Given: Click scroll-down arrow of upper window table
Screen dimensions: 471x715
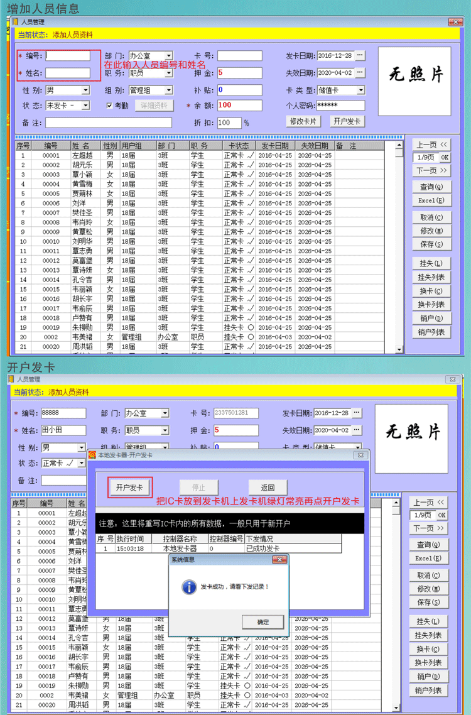Looking at the screenshot, I should click(399, 349).
